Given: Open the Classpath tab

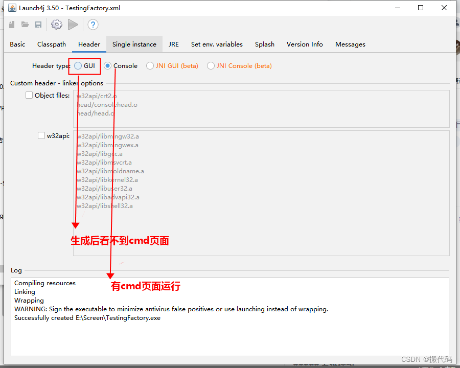Looking at the screenshot, I should (51, 44).
